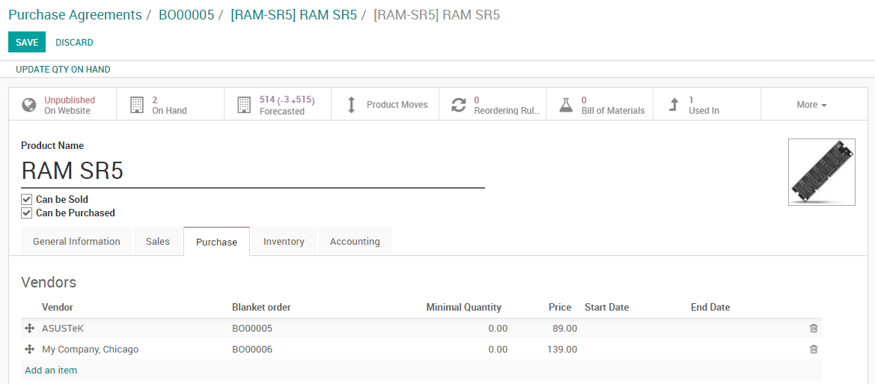The image size is (875, 384).
Task: Click the Bill of Materials flask icon
Action: tap(566, 105)
